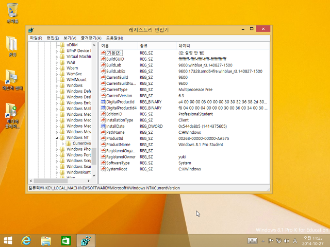Select the InstallDate DWORD icon
330x247 pixels.
click(103, 126)
